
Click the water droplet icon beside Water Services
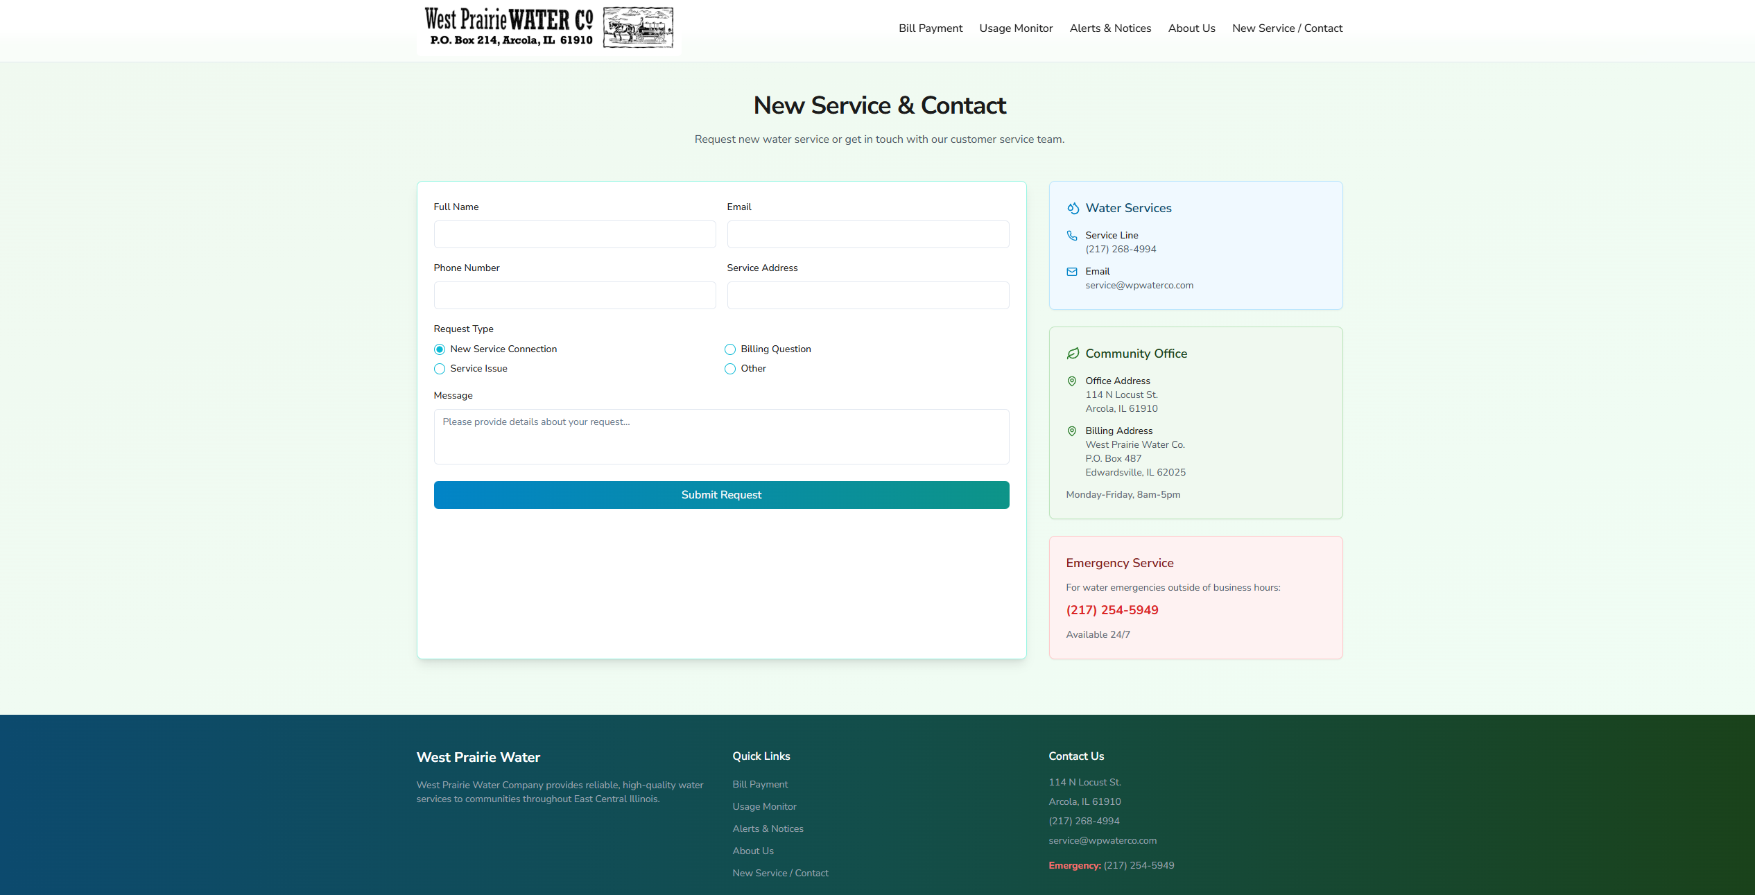[x=1072, y=207]
